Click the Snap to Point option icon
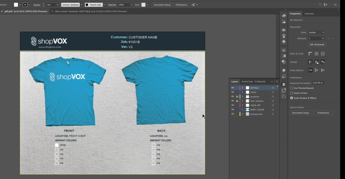Screen dimensions: 345x179 point(310,70)
